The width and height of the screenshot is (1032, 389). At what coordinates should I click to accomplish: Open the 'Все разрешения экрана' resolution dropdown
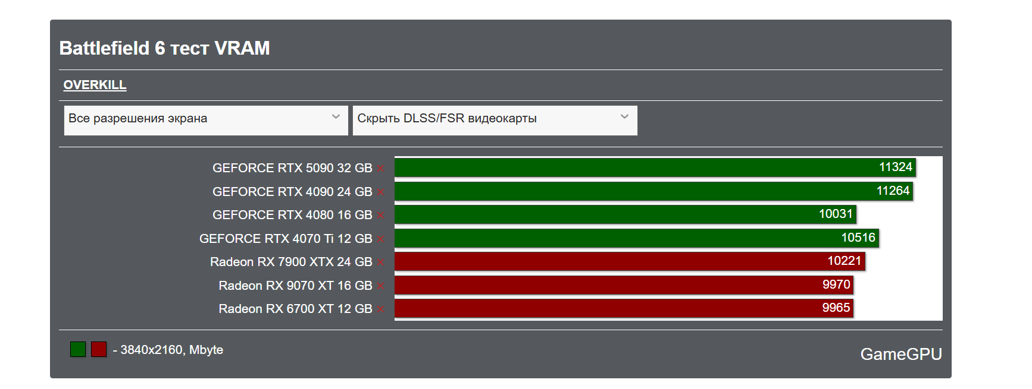tap(206, 121)
